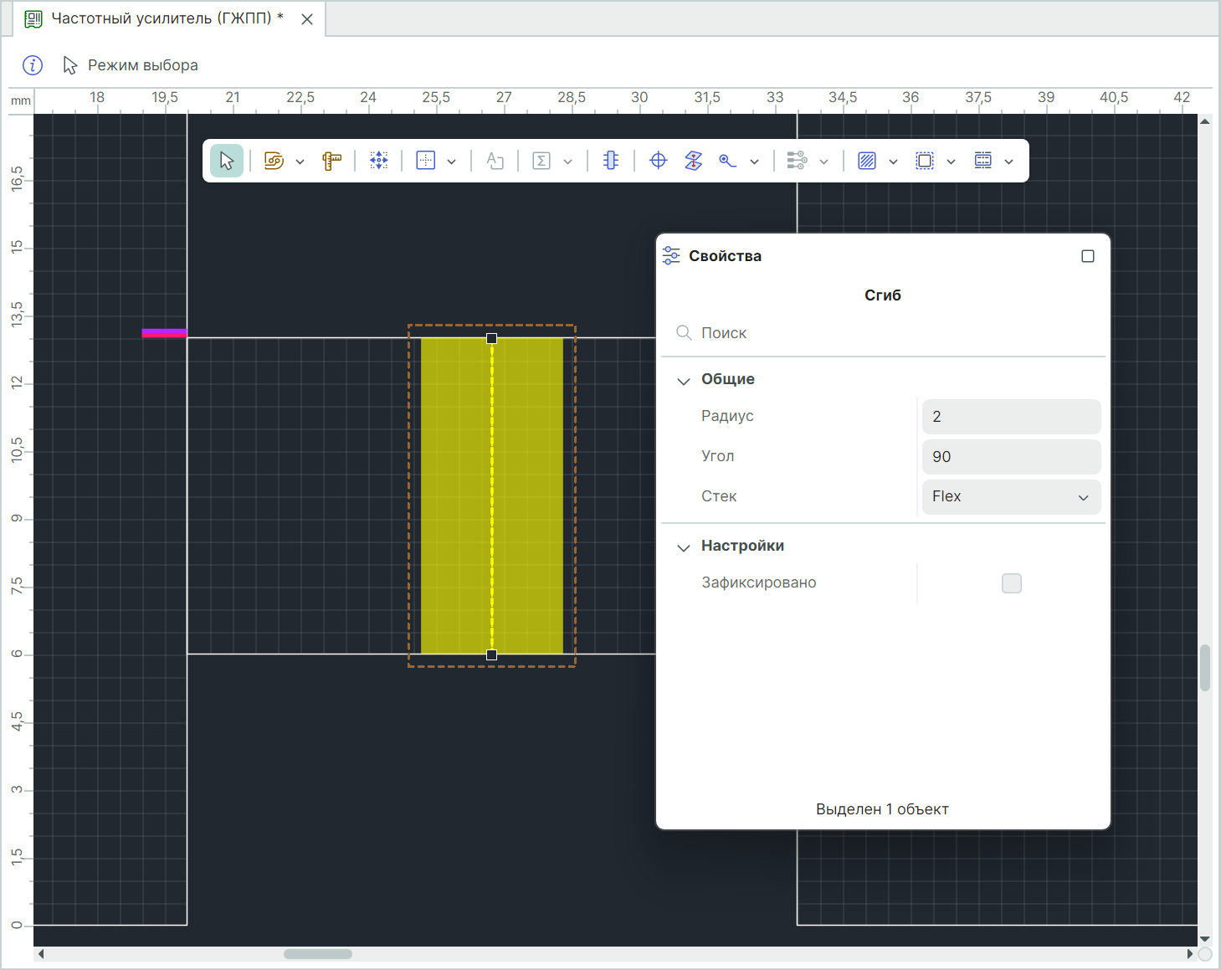Click the info icon in header

click(x=33, y=65)
